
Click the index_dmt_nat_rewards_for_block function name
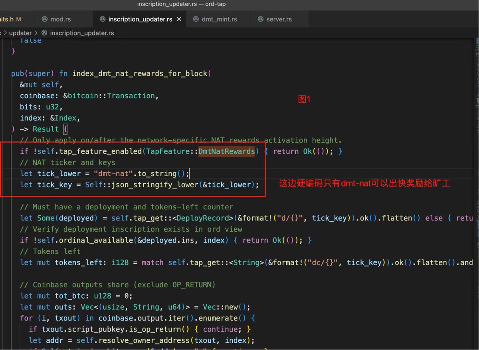coord(139,74)
